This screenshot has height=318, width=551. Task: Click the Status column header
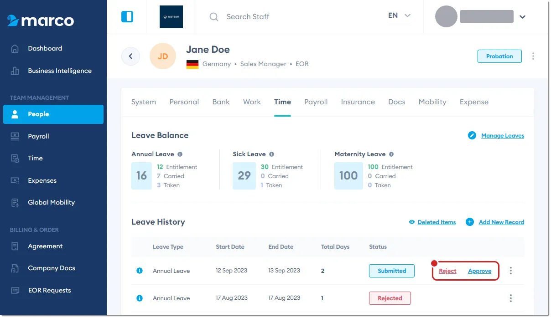point(378,247)
